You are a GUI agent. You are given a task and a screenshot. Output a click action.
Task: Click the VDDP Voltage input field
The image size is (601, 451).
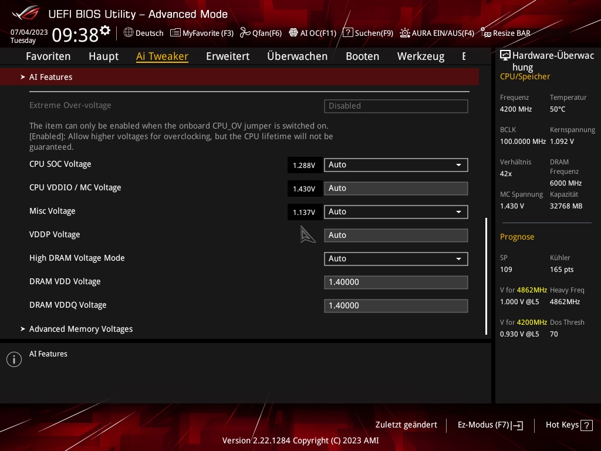[x=396, y=235]
